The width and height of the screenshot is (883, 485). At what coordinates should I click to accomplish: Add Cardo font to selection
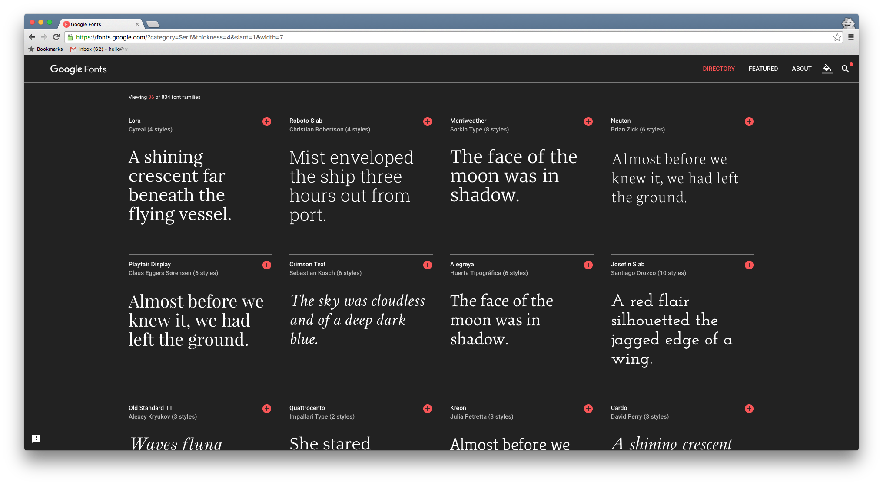(749, 409)
